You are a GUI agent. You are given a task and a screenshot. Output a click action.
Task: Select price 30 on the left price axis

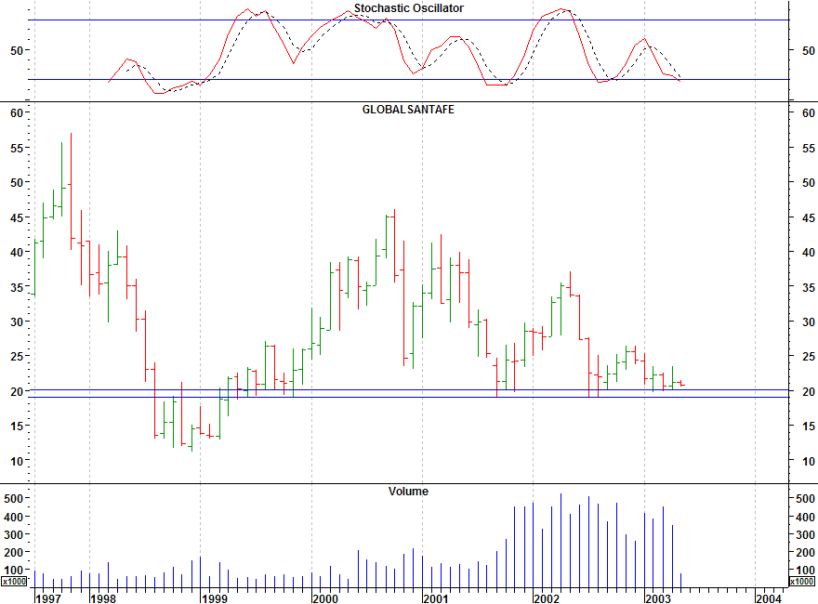coord(17,322)
